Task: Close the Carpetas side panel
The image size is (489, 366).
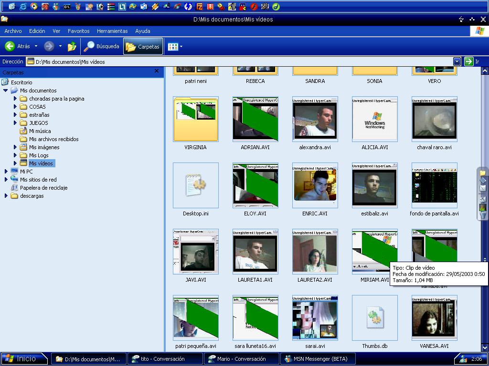Action: pyautogui.click(x=156, y=71)
